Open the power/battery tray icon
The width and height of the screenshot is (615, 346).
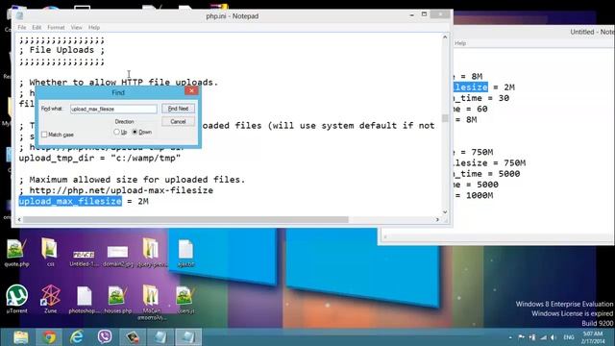[x=532, y=337]
